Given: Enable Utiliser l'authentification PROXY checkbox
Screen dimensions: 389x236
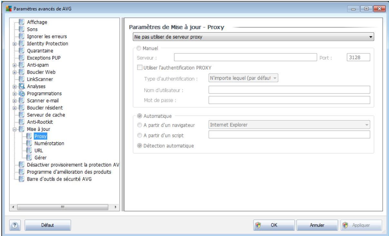Looking at the screenshot, I should pos(139,68).
